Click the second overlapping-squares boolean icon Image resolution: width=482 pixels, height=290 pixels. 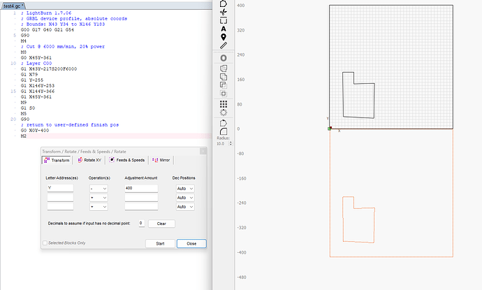tap(224, 77)
